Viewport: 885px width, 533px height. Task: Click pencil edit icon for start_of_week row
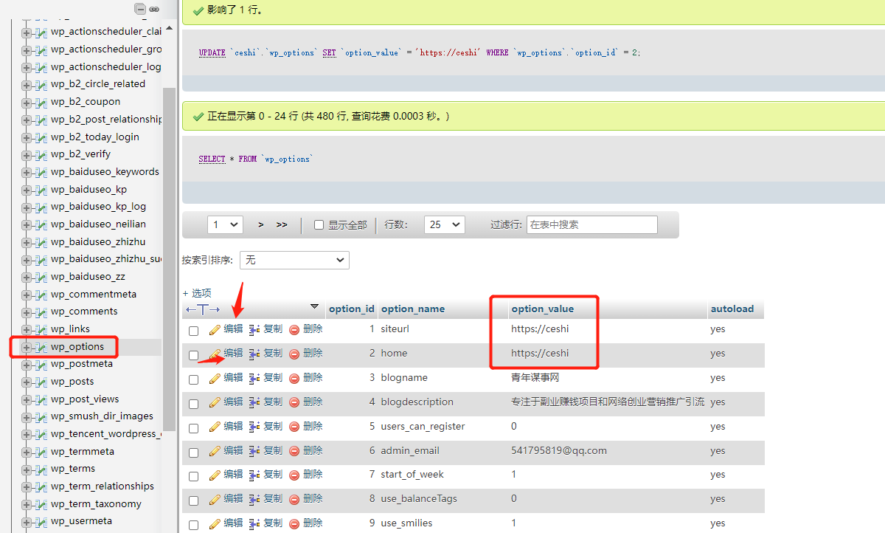[215, 475]
